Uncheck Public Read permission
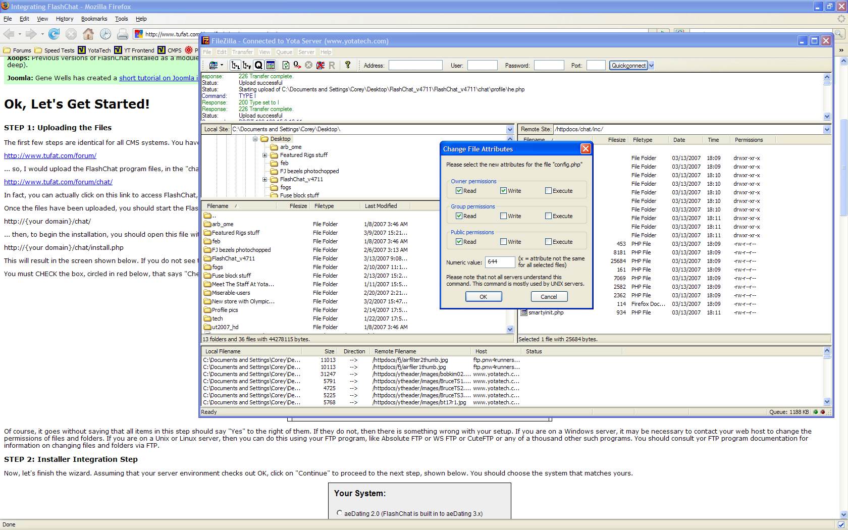This screenshot has width=848, height=530. [x=459, y=242]
